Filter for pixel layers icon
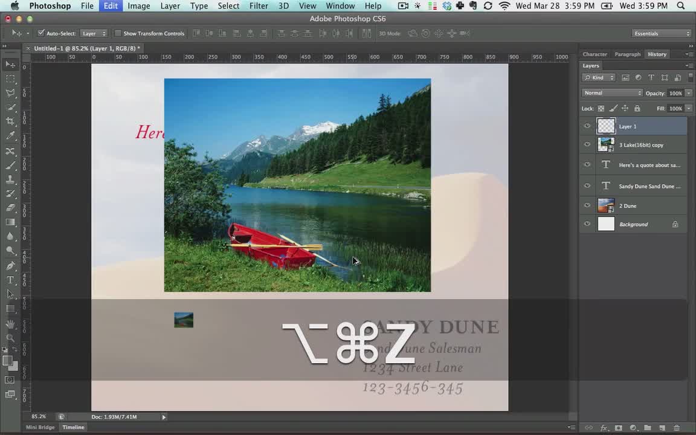Image resolution: width=696 pixels, height=435 pixels. (625, 78)
